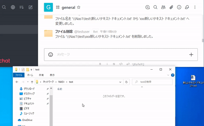Click the properties checkmark icon in title bar
The width and height of the screenshot is (204, 126).
coord(23,70)
